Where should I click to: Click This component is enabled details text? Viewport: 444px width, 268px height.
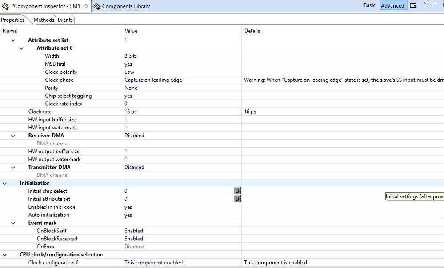(x=276, y=263)
